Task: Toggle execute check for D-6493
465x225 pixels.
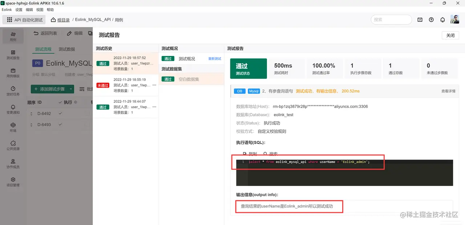Action: pyautogui.click(x=61, y=124)
